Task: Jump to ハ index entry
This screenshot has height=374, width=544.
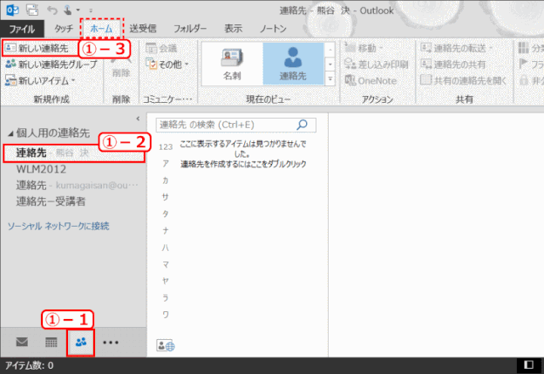Action: click(x=166, y=248)
